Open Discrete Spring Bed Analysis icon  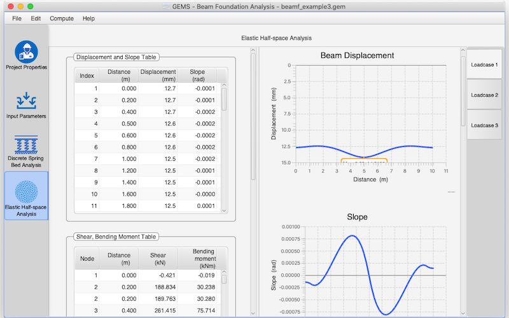tap(26, 144)
